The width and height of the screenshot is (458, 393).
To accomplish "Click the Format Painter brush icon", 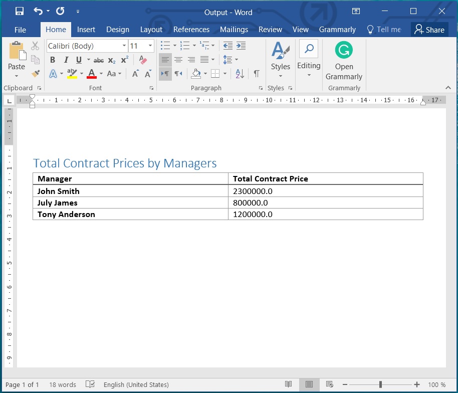I will [x=35, y=74].
